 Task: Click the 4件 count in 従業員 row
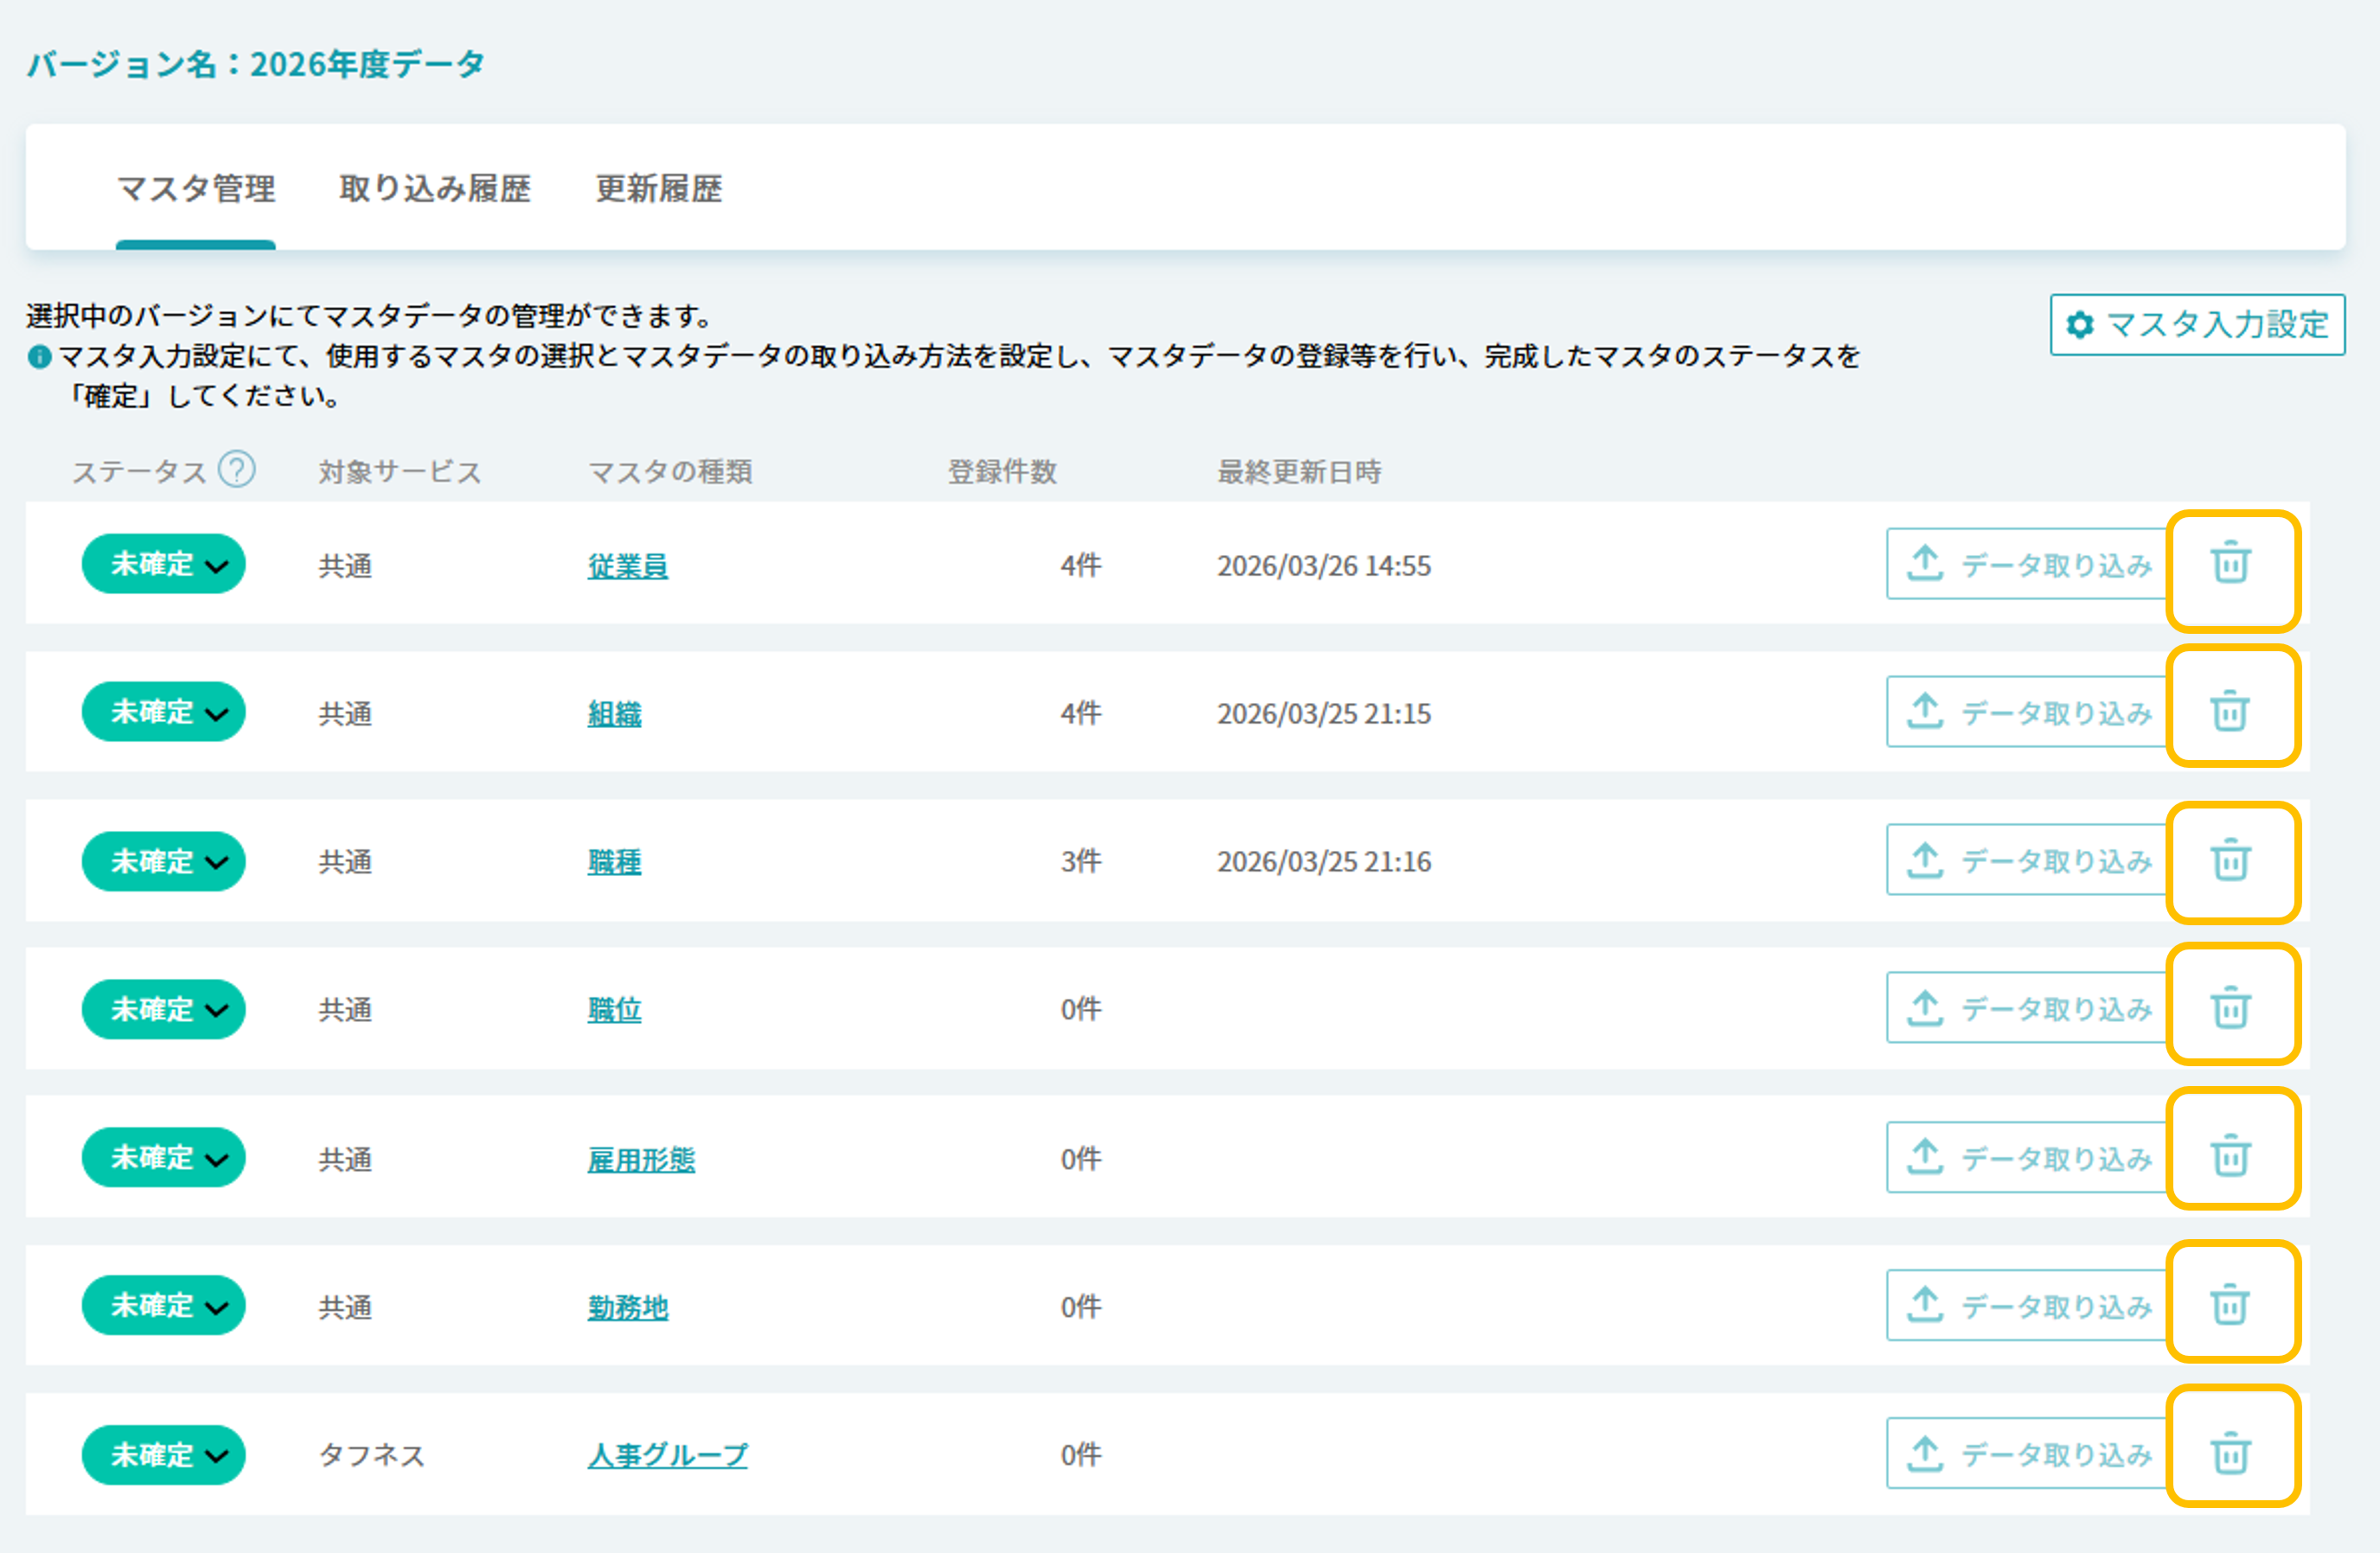[1081, 566]
